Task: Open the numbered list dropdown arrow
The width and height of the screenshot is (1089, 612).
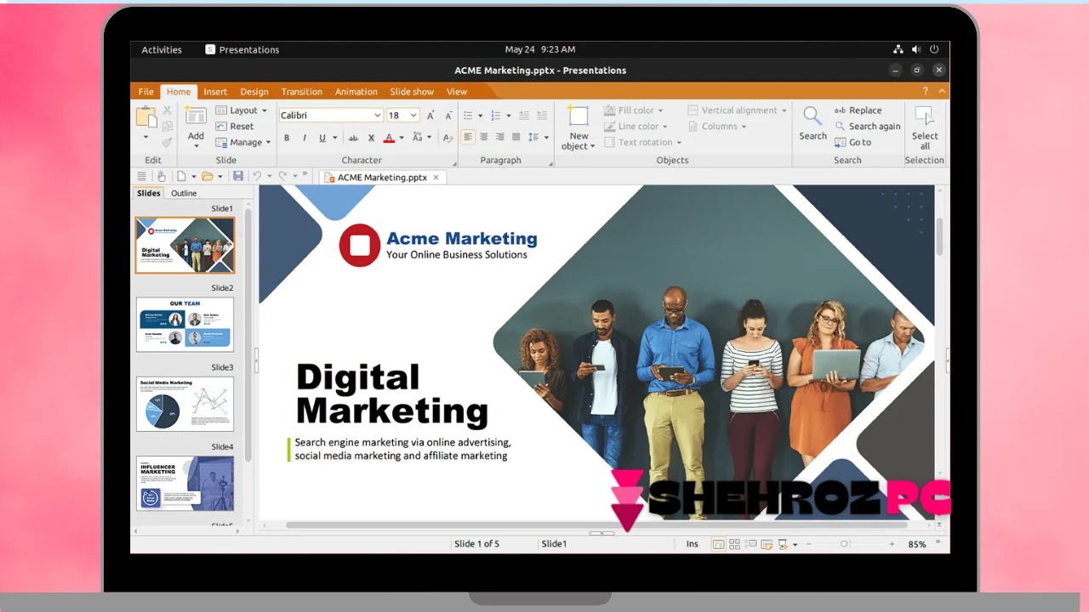Action: click(508, 116)
